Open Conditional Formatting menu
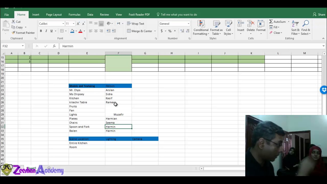 coord(201,28)
